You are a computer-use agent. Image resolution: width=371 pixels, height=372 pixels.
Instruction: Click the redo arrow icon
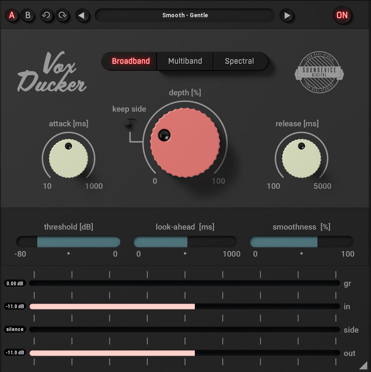click(x=62, y=15)
